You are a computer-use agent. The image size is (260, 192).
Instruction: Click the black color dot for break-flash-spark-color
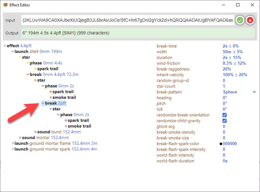click(x=221, y=144)
